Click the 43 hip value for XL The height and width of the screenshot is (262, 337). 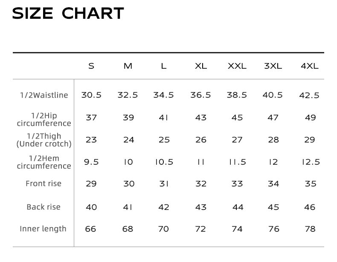point(201,118)
